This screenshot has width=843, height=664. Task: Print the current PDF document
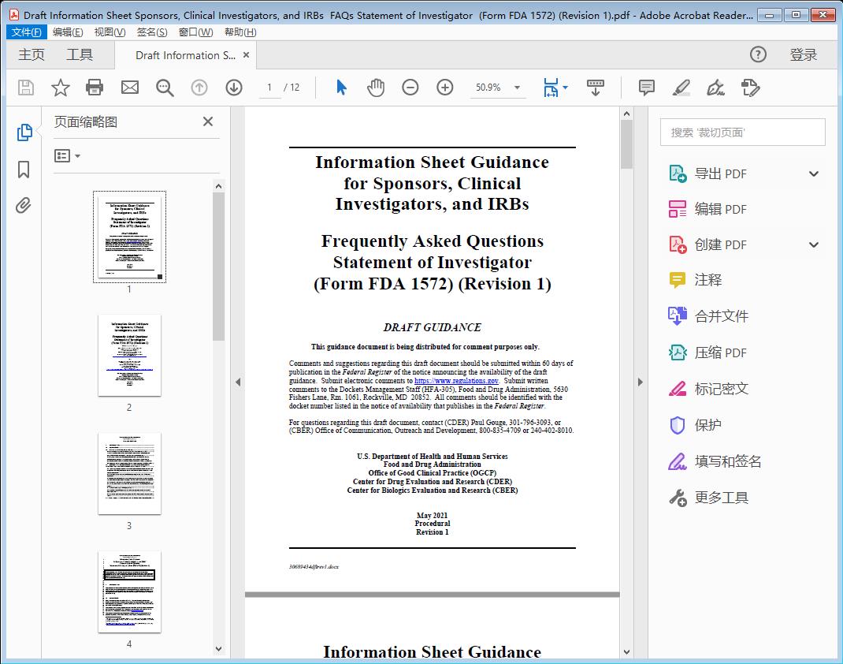(x=95, y=88)
